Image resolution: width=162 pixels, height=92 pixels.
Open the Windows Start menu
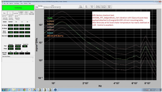4,90
